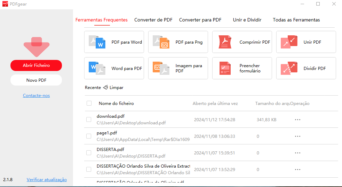
Task: Click the Dividir PDF split icon
Action: click(289, 68)
